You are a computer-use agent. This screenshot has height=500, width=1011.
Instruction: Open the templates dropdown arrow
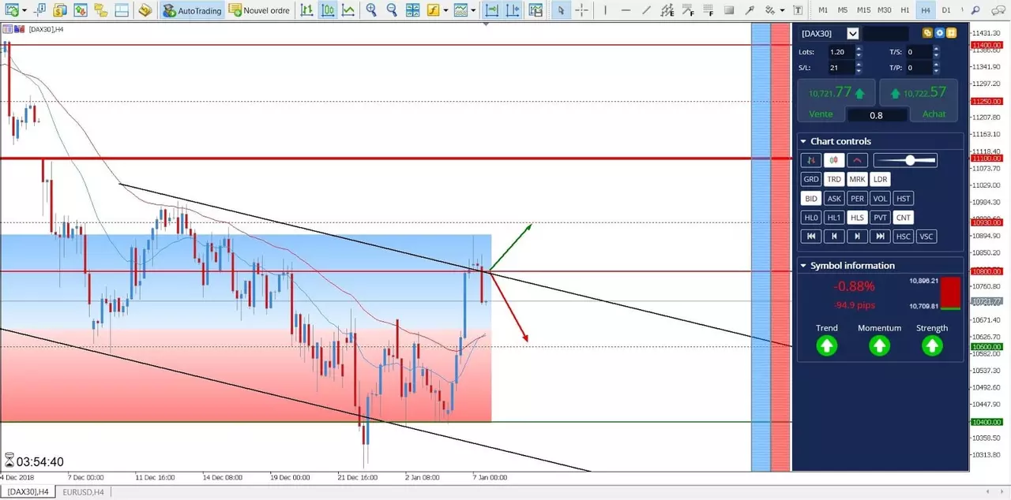click(x=473, y=10)
